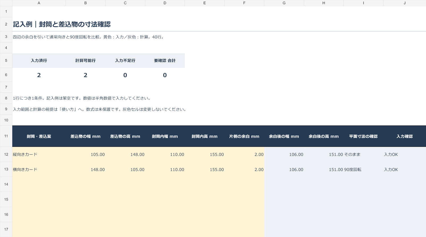426x237 pixels.
Task: Select the 横向きカード cell
Action: [39, 169]
